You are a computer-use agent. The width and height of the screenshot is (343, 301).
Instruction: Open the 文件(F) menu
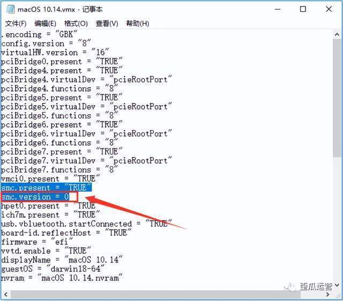click(x=16, y=24)
